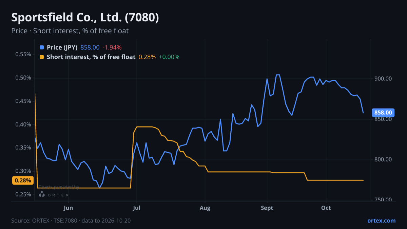The height and width of the screenshot is (229, 407).
Task: Click the 900.00 right axis label
Action: coord(383,79)
